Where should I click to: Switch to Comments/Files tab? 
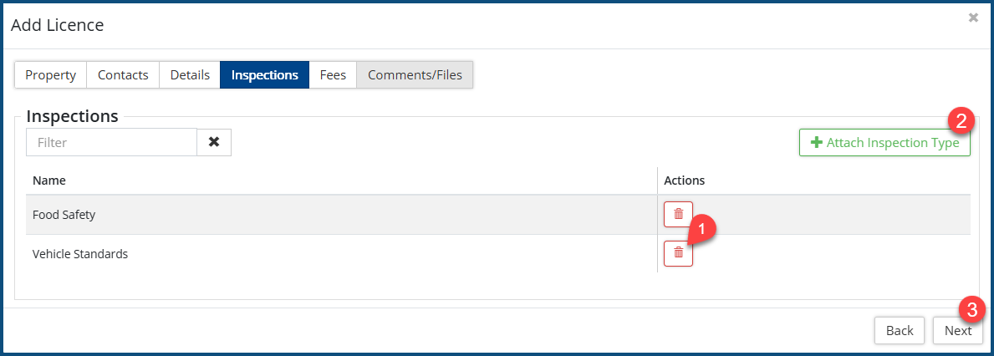pos(415,74)
